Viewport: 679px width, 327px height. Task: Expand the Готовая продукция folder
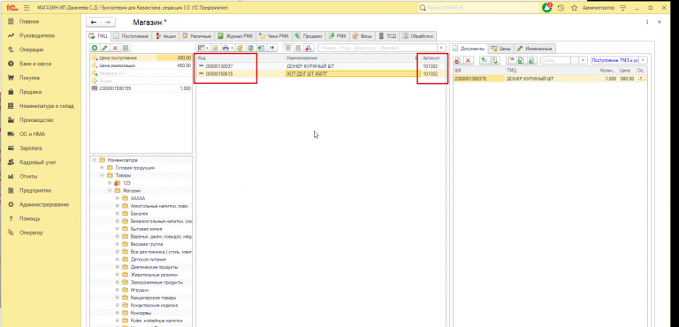coord(103,168)
